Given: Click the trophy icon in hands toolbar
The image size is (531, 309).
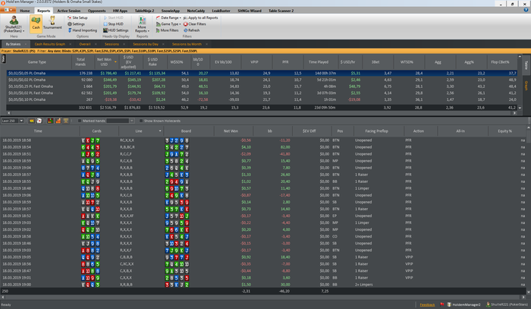Looking at the screenshot, I should point(66,121).
